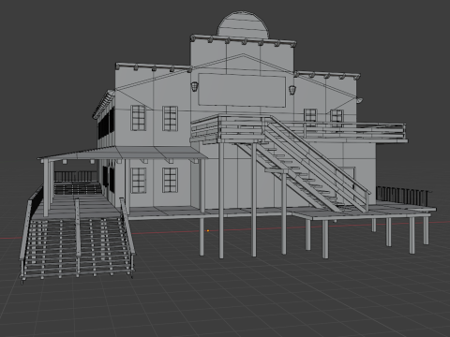Select the wide front staircase with center handrail
The height and width of the screenshot is (337, 450).
tap(78, 241)
